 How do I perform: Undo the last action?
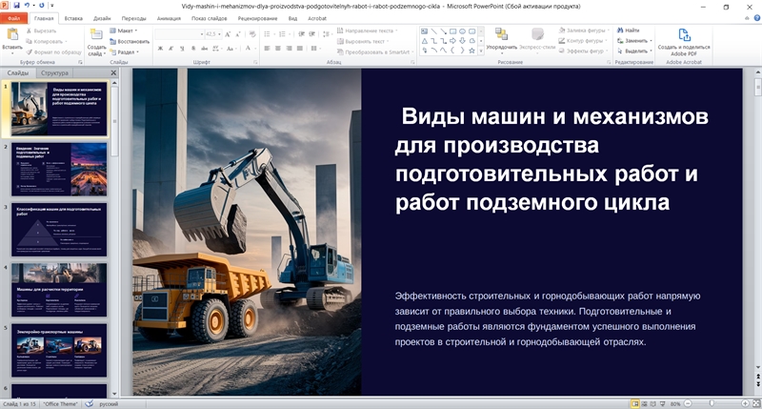click(28, 6)
